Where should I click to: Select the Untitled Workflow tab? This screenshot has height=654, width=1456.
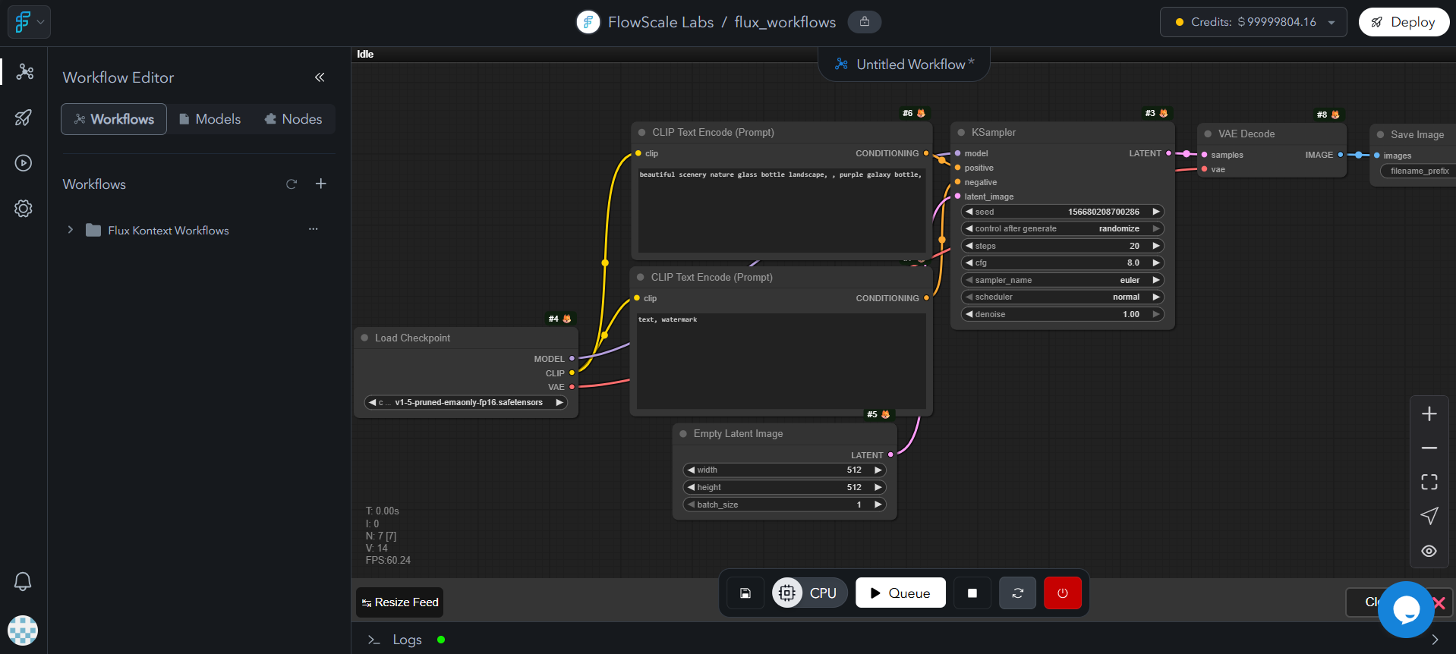(x=904, y=64)
